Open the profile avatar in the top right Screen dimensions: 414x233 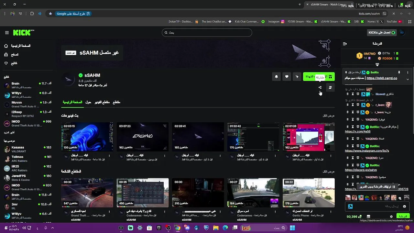(402, 33)
